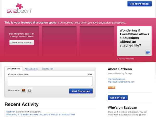Click the Sazbean user link in Recent Activity

coord(11,112)
